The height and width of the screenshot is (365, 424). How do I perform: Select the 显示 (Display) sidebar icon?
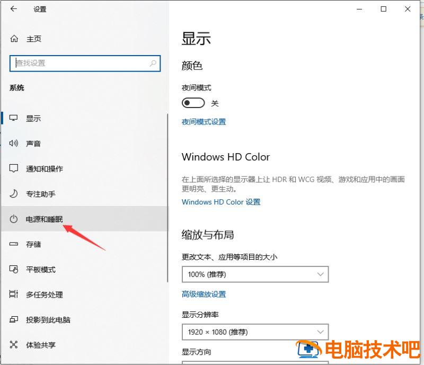(33, 118)
